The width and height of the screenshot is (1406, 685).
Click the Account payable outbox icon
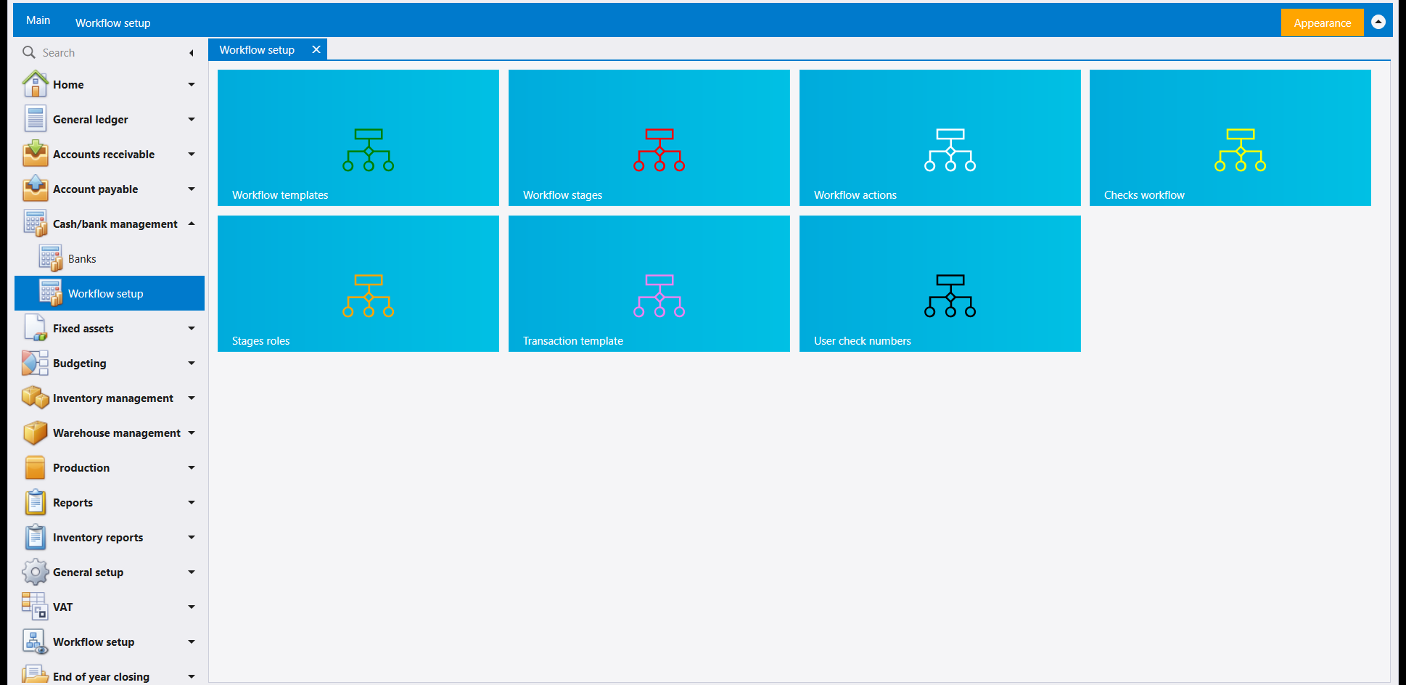click(x=35, y=189)
